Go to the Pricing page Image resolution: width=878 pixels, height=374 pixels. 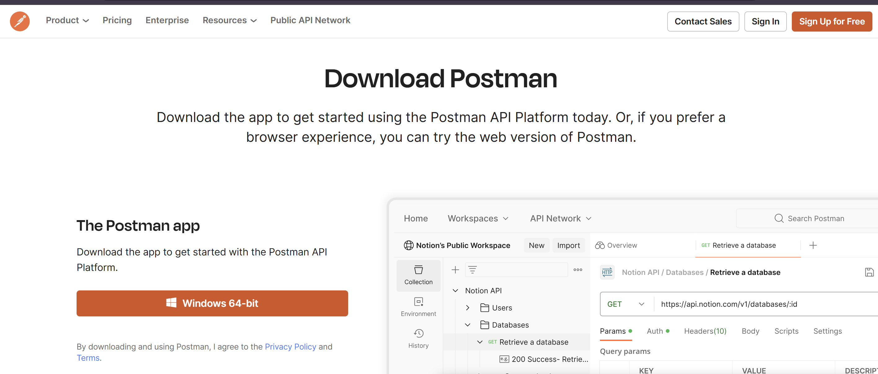(117, 20)
